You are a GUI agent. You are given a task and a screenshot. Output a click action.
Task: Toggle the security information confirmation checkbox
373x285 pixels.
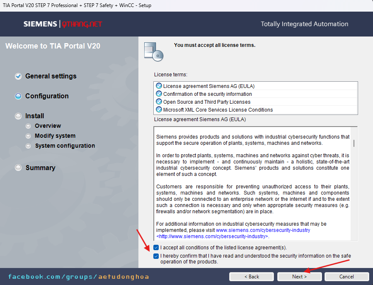pos(156,256)
